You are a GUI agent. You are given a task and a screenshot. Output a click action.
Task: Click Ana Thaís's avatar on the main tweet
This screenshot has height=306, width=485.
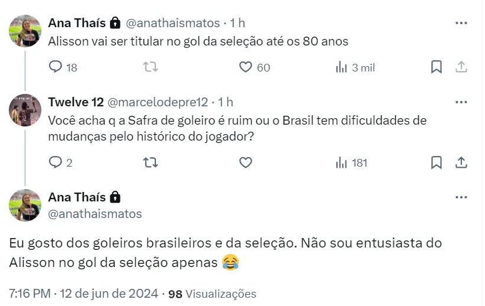click(x=25, y=205)
